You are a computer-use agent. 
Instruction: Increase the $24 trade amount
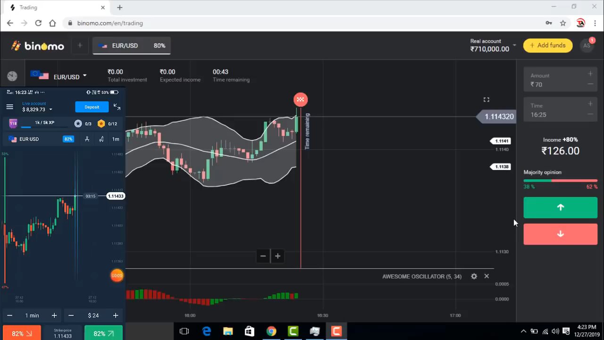coord(116,315)
